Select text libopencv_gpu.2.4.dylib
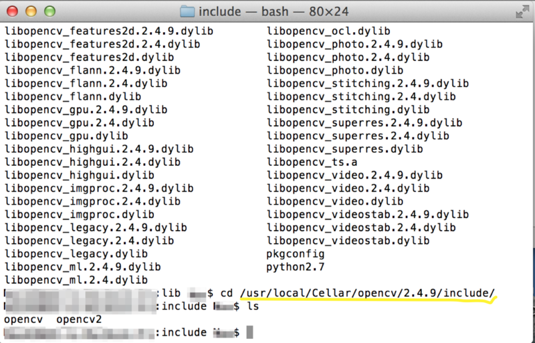The width and height of the screenshot is (535, 343). (80, 123)
